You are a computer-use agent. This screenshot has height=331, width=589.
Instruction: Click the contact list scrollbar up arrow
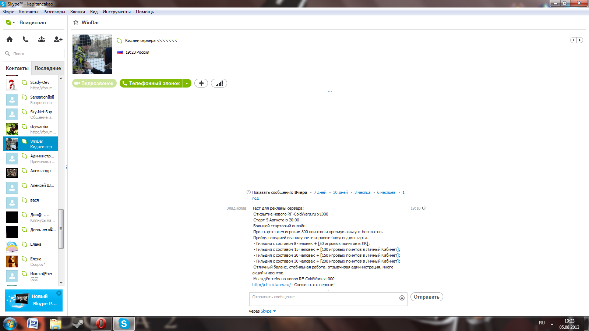coord(61,78)
